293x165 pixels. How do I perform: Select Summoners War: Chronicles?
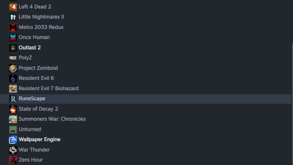click(52, 119)
